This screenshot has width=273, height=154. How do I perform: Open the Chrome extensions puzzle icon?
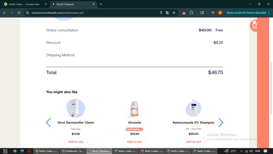tap(191, 13)
